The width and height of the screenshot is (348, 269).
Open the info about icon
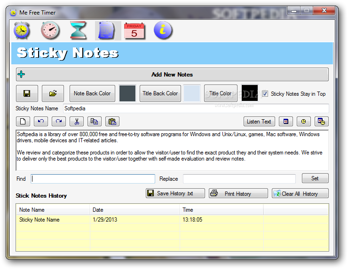[163, 31]
